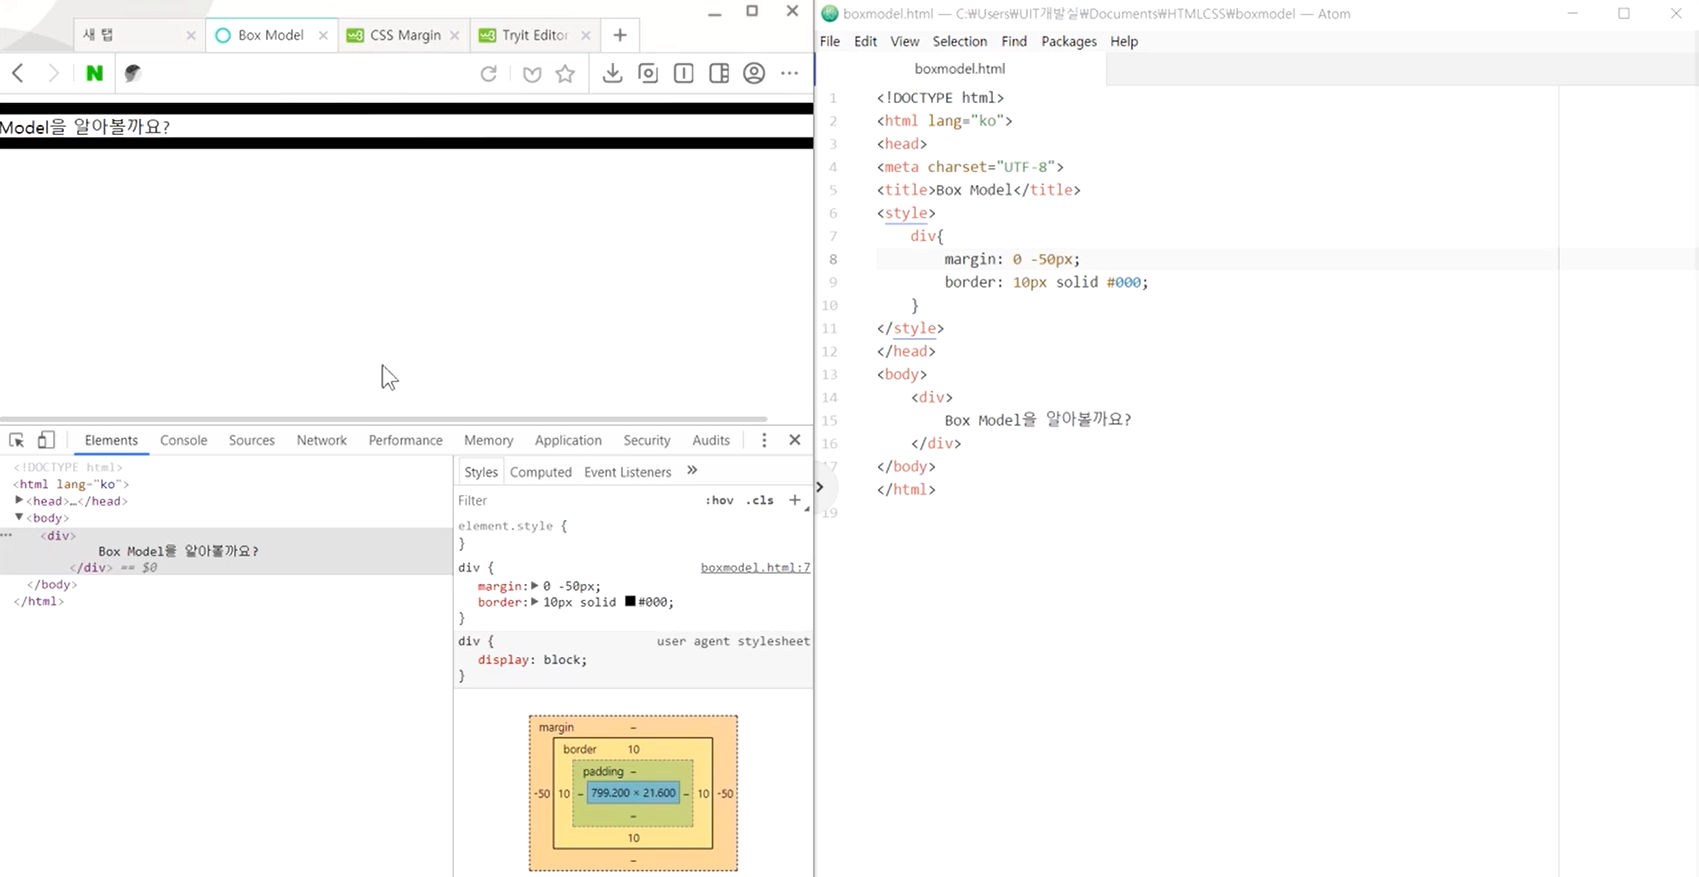Image resolution: width=1699 pixels, height=877 pixels.
Task: Click the bookmark star icon
Action: coord(565,73)
